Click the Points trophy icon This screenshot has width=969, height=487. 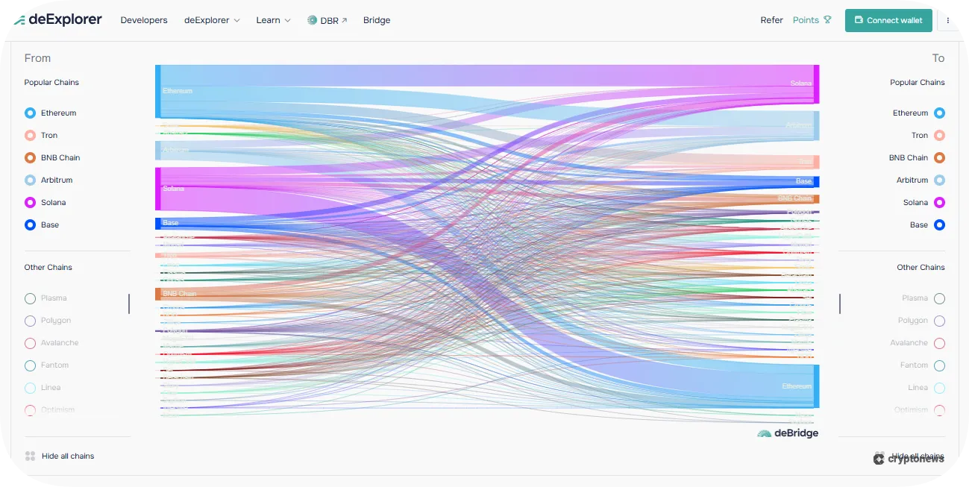[x=827, y=20]
